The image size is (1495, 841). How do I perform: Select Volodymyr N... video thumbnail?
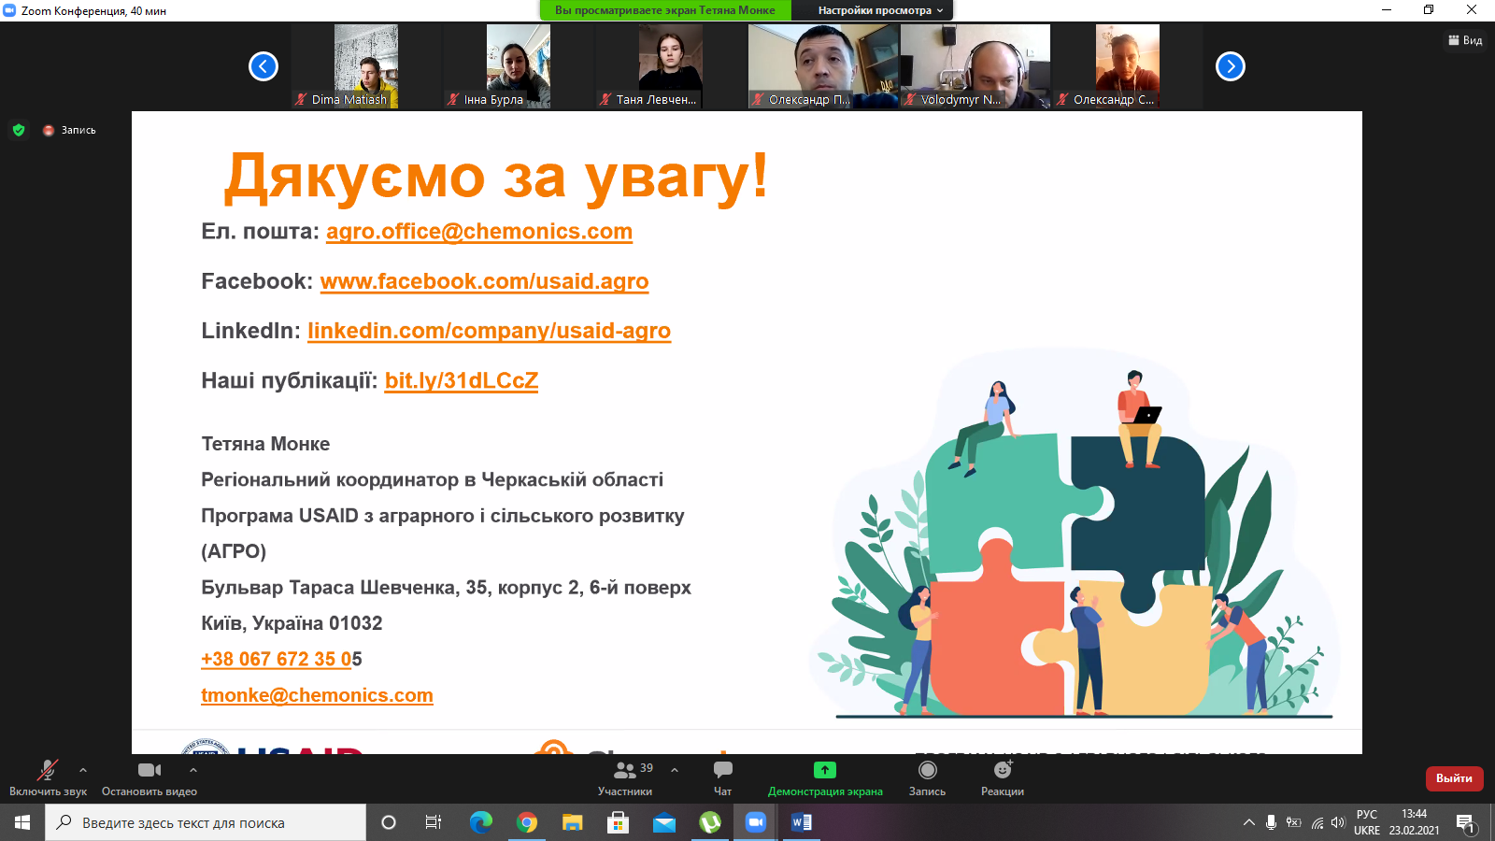click(x=975, y=66)
